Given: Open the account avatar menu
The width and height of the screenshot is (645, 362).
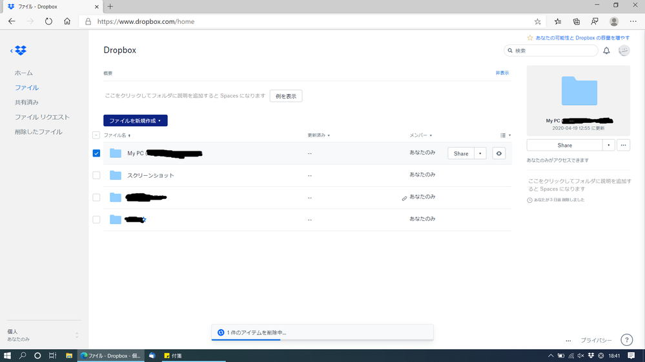Looking at the screenshot, I should click(624, 50).
